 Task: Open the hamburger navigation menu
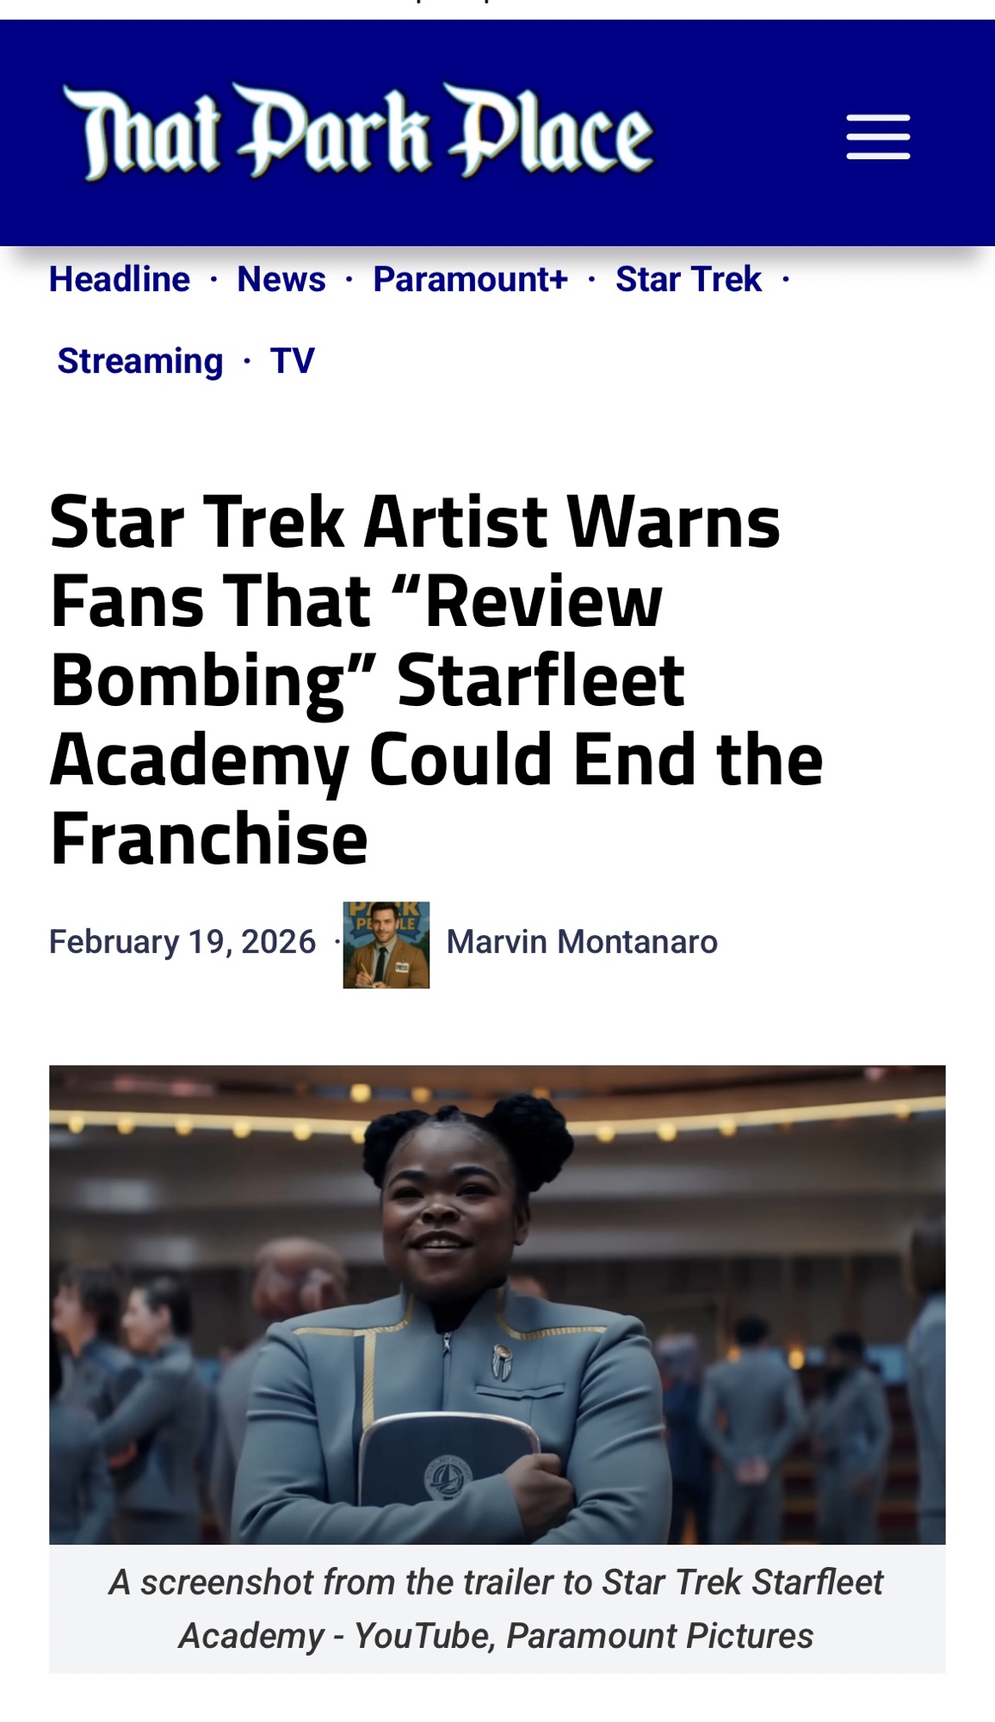coord(878,136)
